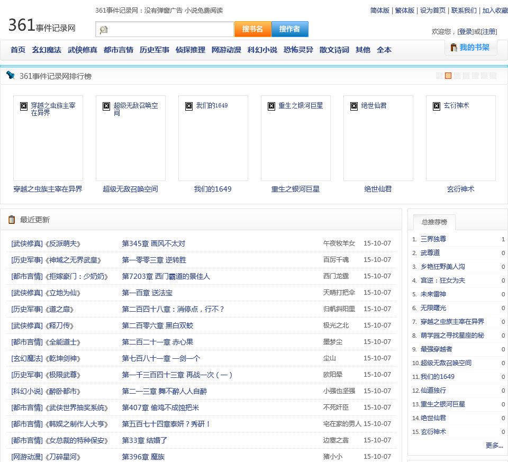Viewport: 508px width, 462px height.
Task: Open the 都市言情 category menu
Action: click(119, 50)
